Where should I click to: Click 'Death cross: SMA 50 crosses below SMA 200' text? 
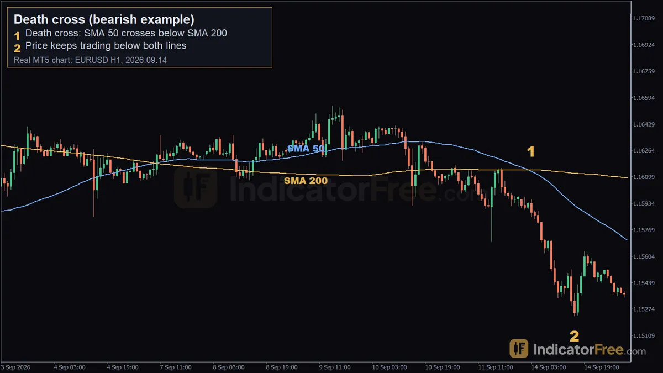126,33
